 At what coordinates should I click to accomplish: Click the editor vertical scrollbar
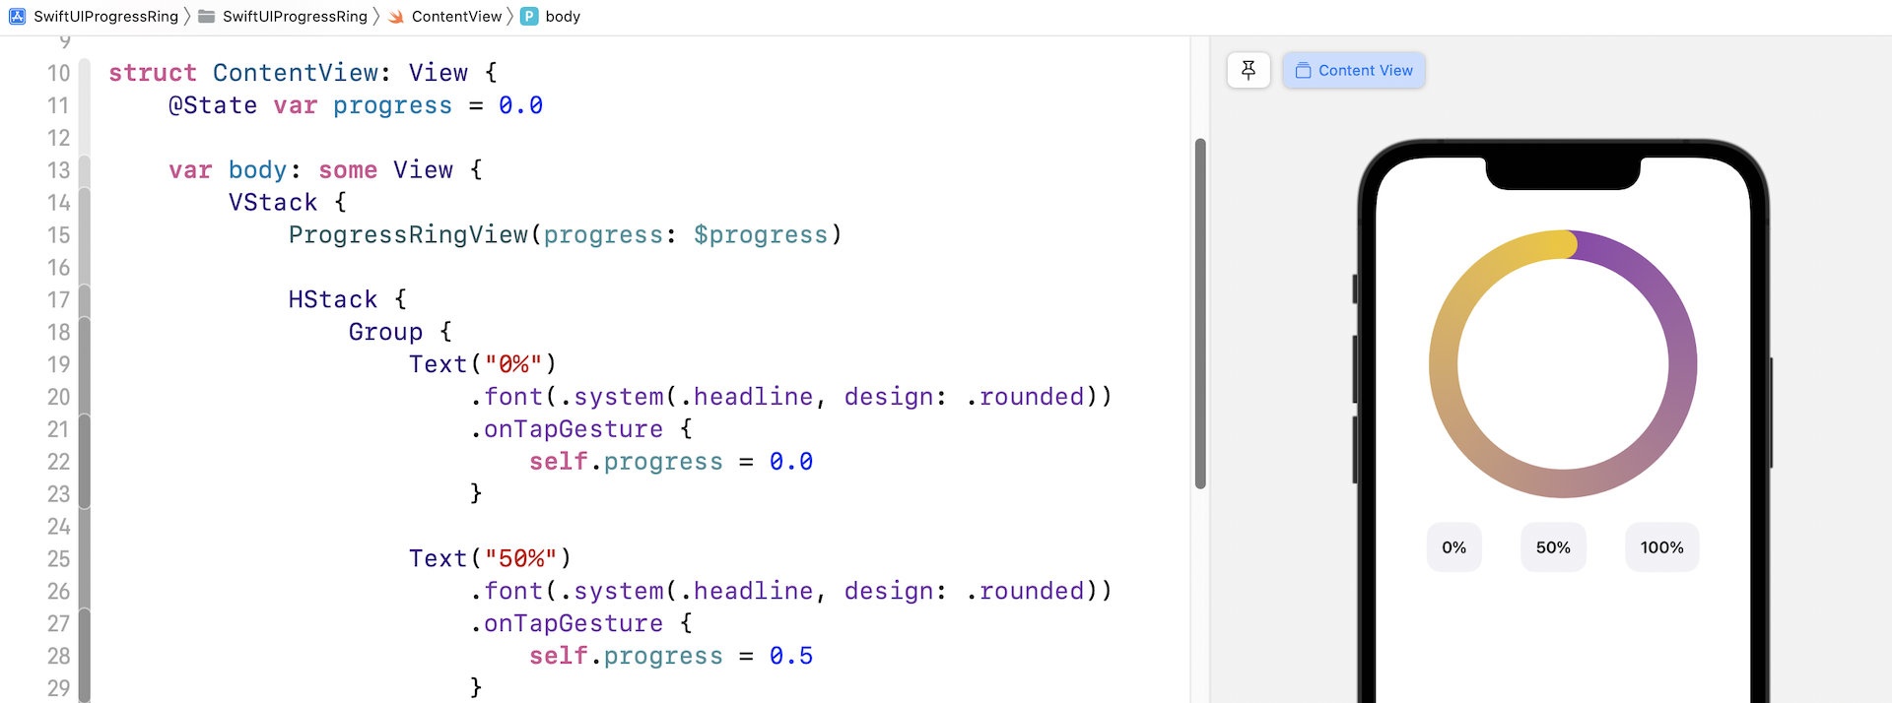pyautogui.click(x=1200, y=313)
